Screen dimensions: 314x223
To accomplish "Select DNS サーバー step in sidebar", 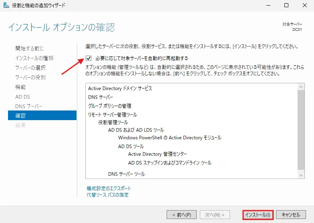I will [x=29, y=106].
